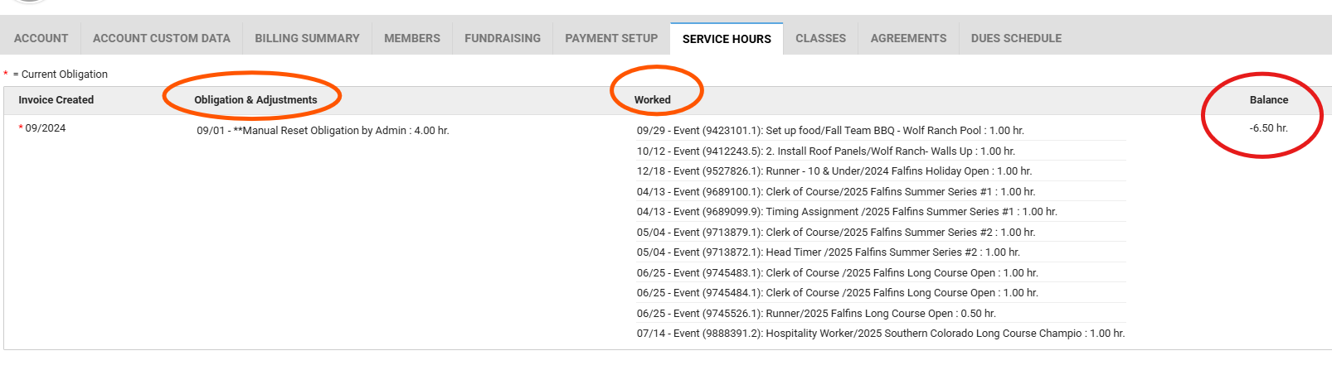Viewport: 1332px width, 370px height.
Task: Open the Agreements tab
Action: 907,38
